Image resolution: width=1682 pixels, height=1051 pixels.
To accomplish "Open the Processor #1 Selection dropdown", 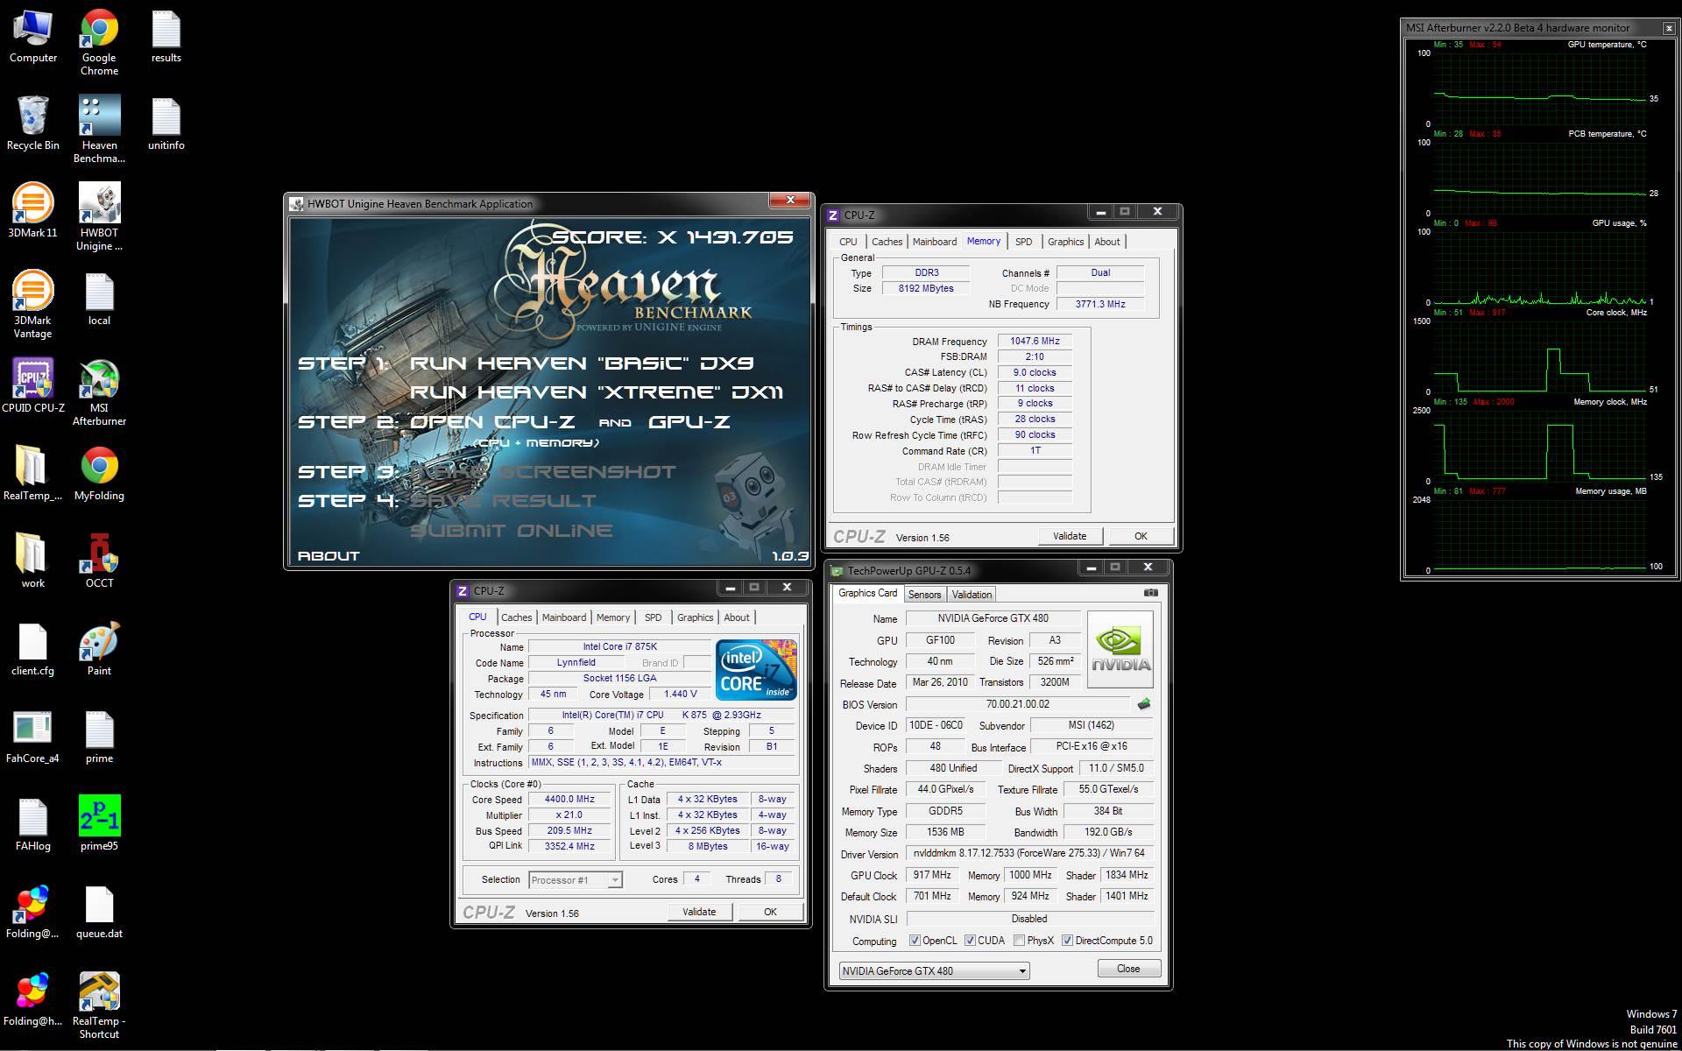I will (x=575, y=880).
